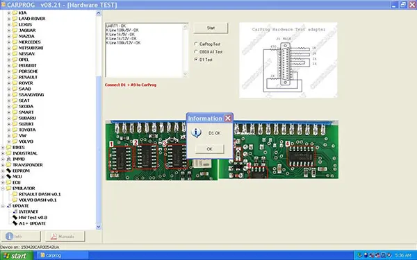
Task: Click the TRANSPONDER folder icon
Action: (9, 165)
